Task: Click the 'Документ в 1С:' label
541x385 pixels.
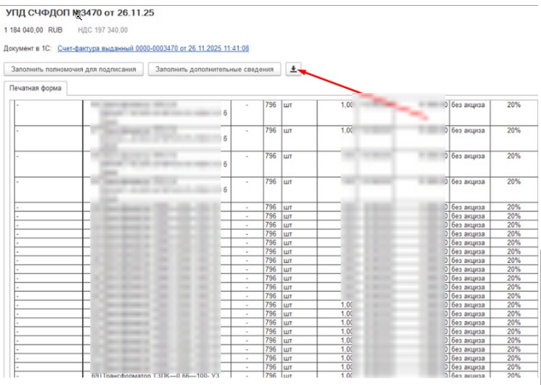Action: coord(27,49)
